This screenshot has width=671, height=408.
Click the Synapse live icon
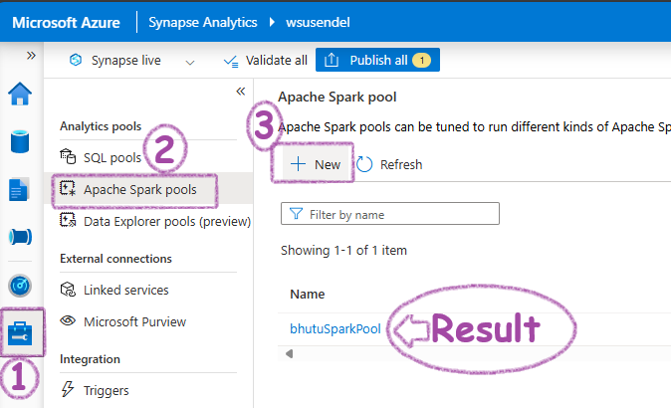[x=76, y=60]
